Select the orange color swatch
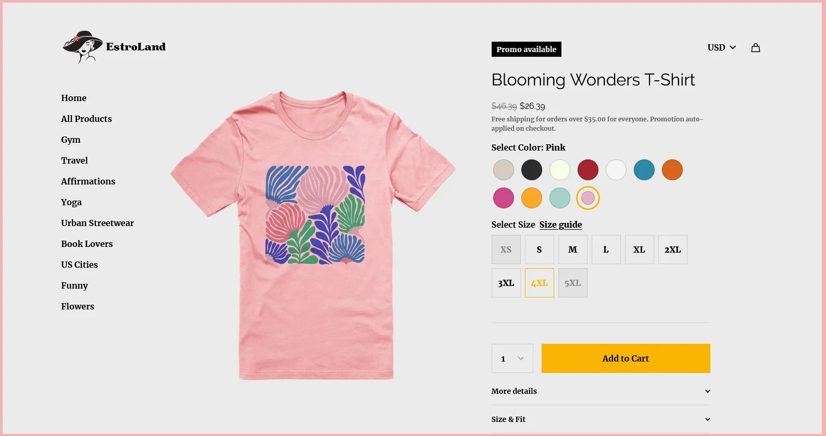The image size is (826, 436). (672, 170)
